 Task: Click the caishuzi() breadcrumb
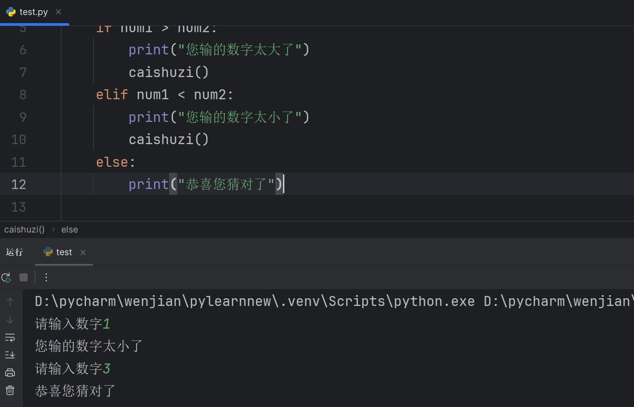pyautogui.click(x=24, y=229)
